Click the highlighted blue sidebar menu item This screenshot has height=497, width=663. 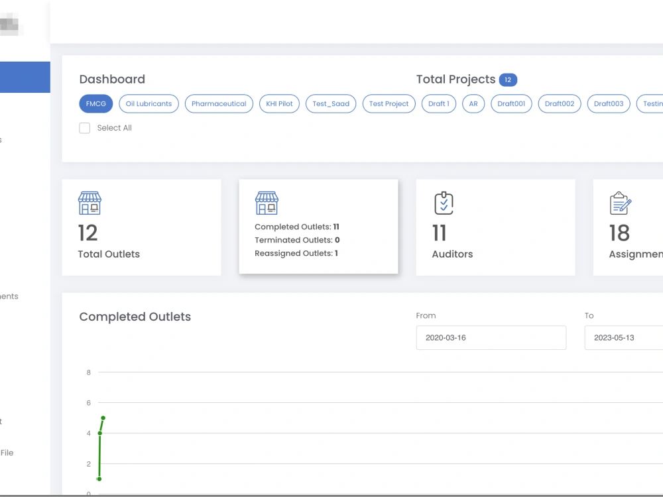tap(25, 77)
